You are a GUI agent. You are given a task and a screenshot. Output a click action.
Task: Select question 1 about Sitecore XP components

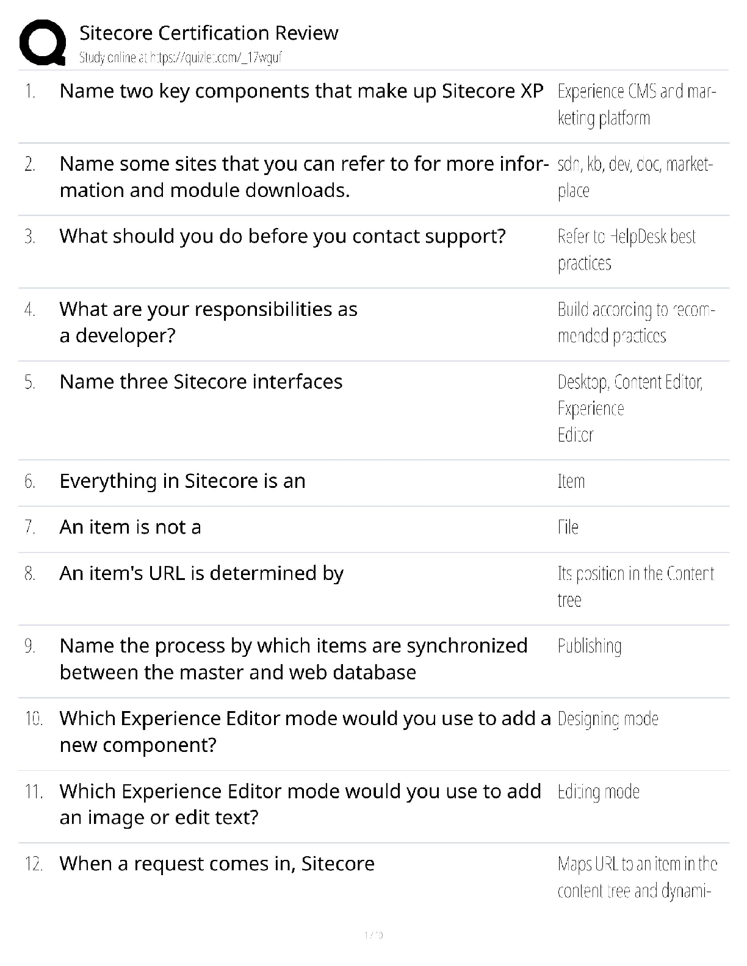(x=301, y=91)
